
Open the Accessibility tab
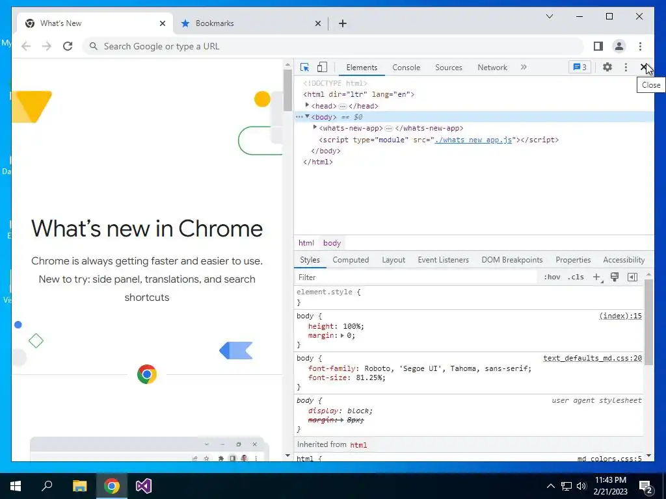[624, 260]
